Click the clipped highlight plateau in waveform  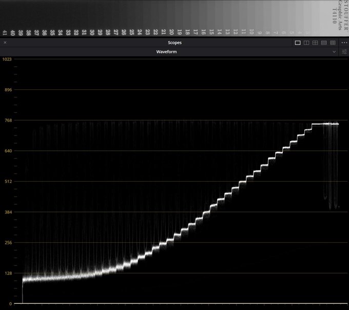click(325, 124)
